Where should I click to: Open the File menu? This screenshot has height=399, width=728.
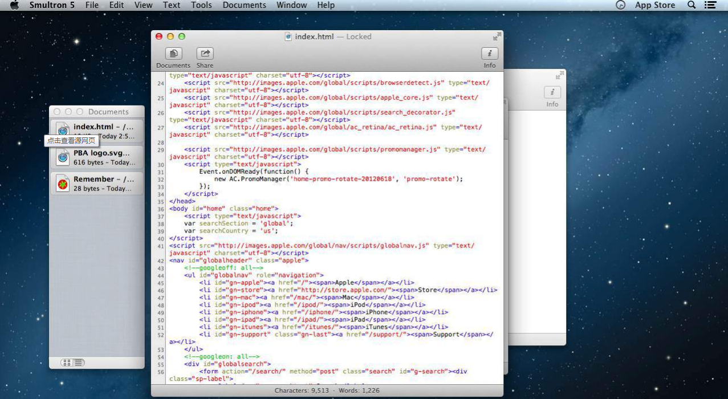point(92,5)
